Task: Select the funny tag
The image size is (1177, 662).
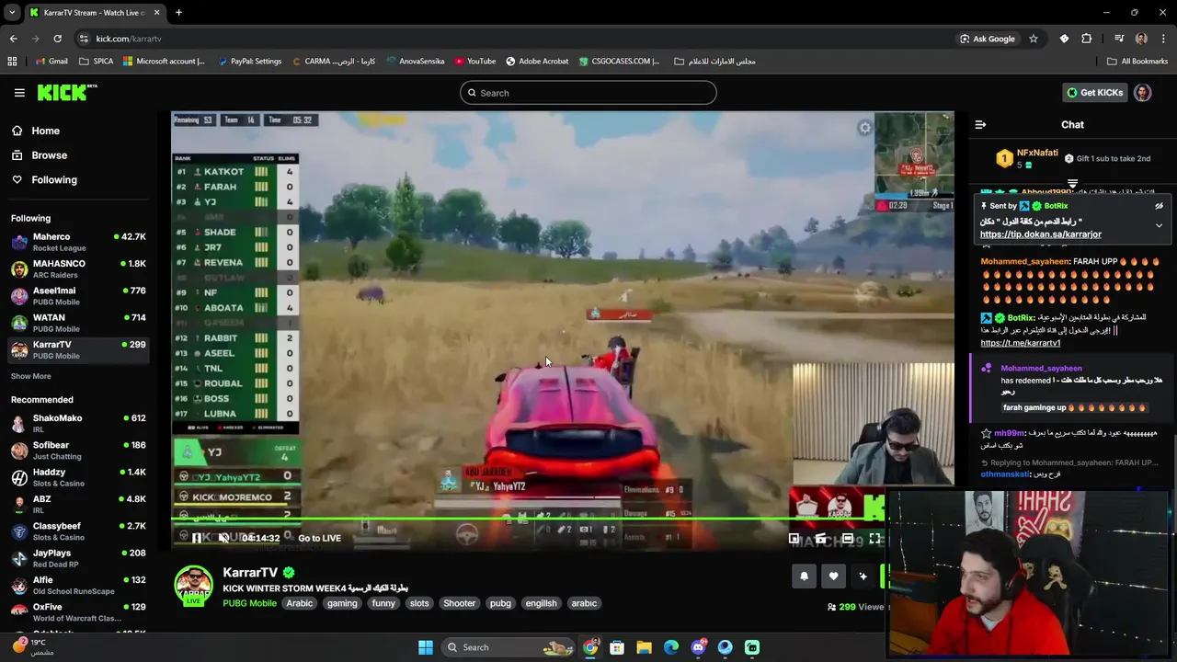Action: [x=383, y=603]
